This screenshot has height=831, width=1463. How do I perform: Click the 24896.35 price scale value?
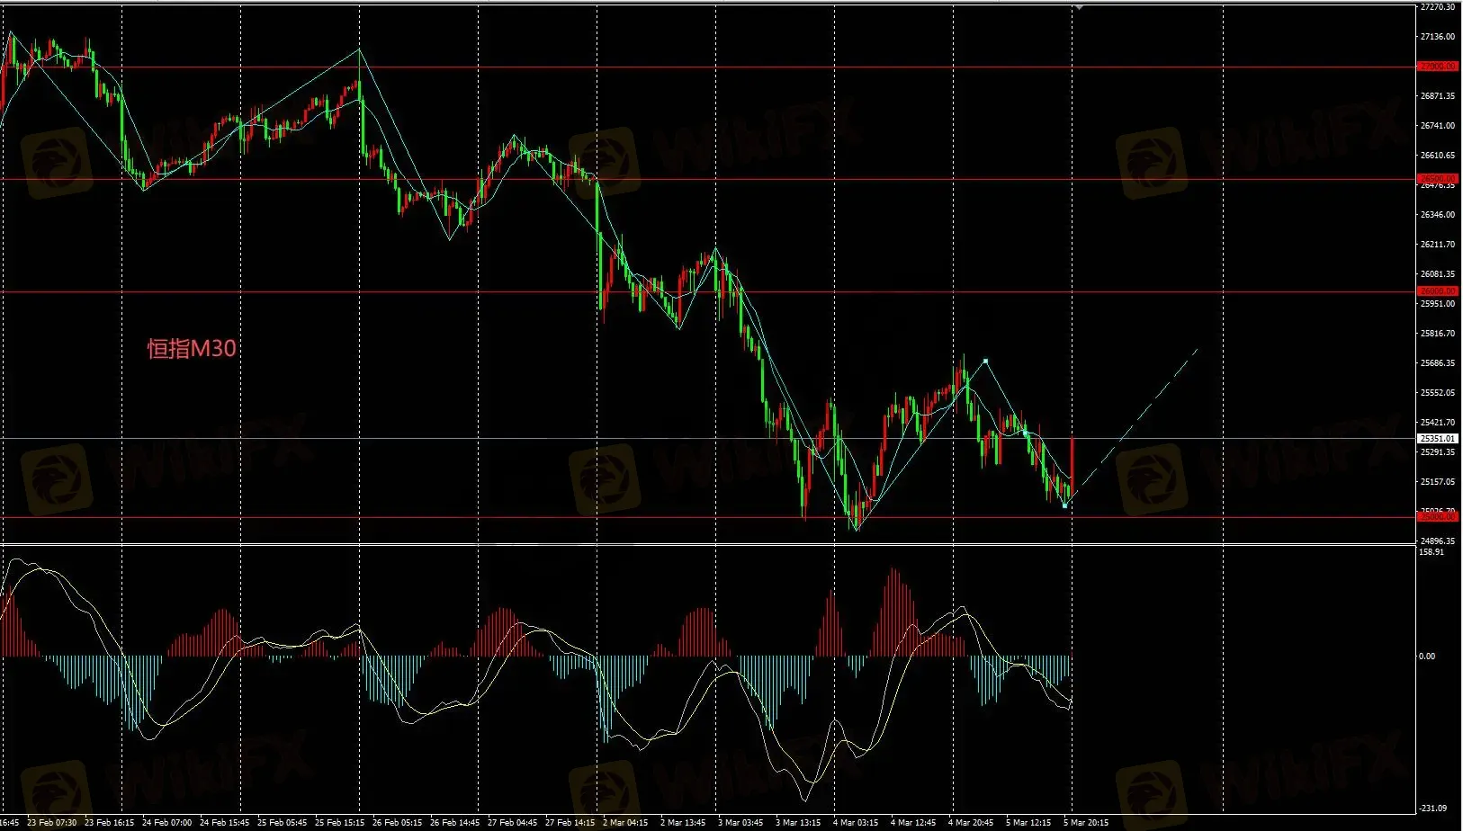(x=1437, y=541)
